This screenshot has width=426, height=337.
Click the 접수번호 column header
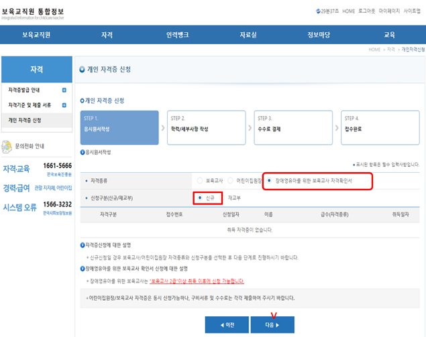point(174,214)
